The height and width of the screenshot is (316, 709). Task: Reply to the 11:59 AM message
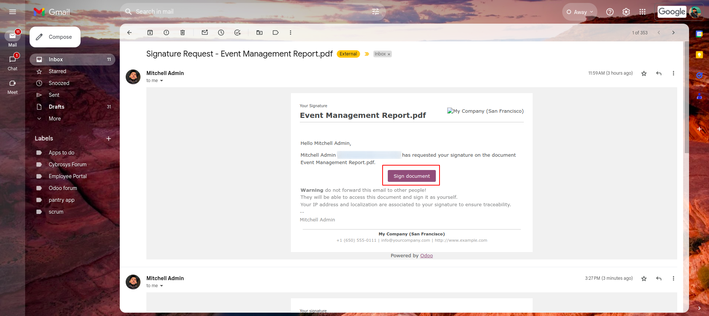659,73
